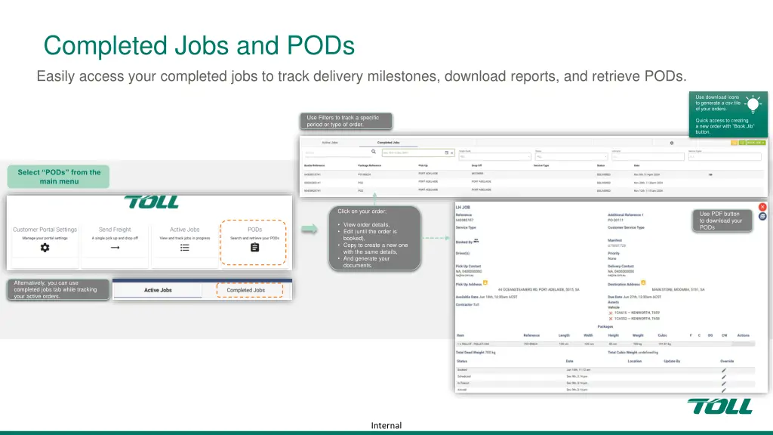Click the orange download icon button
The height and width of the screenshot is (435, 773).
tap(734, 143)
